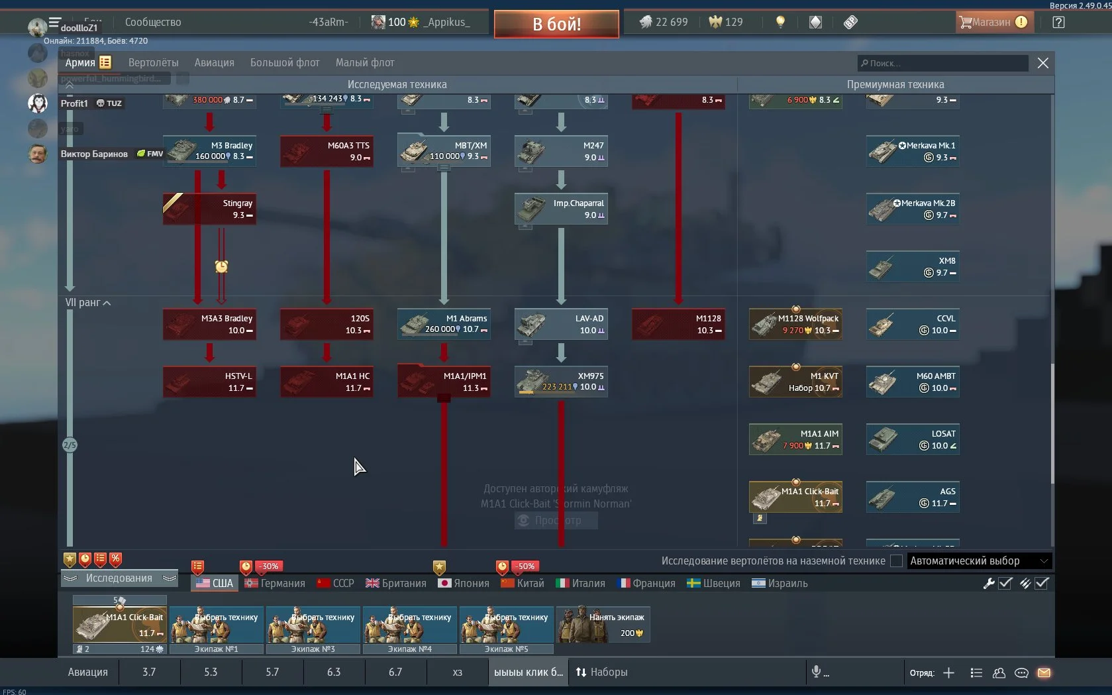This screenshot has width=1112, height=695.
Task: Click the microphone voice chat icon
Action: [x=817, y=672]
